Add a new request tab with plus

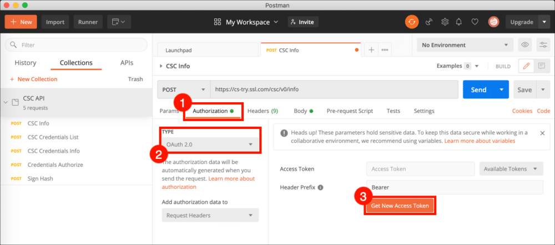click(x=371, y=49)
